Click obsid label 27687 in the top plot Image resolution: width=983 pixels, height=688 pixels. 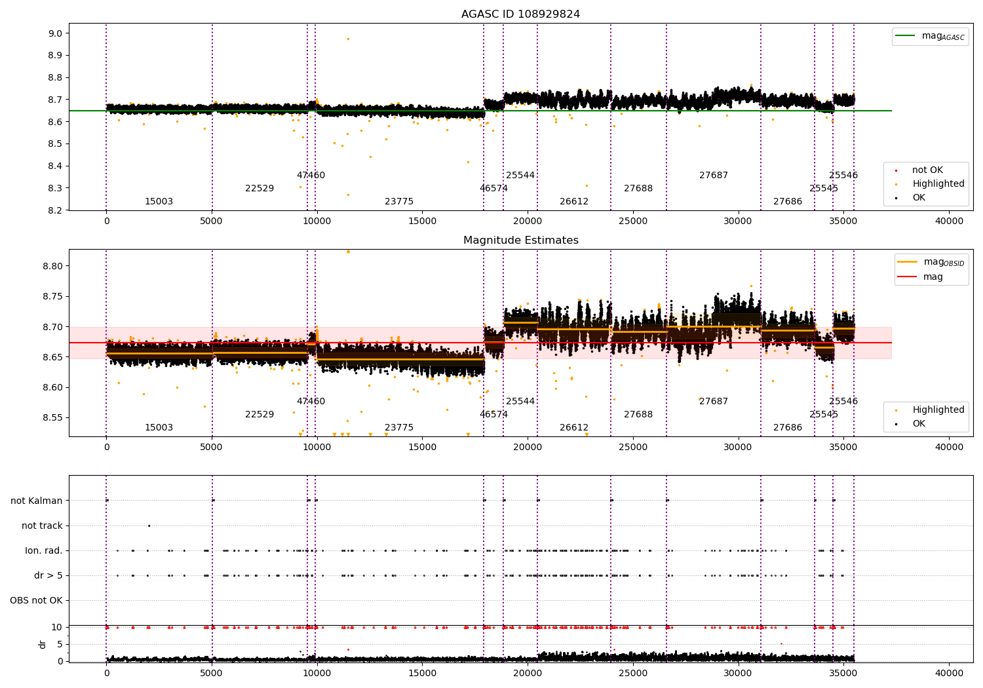(x=714, y=176)
